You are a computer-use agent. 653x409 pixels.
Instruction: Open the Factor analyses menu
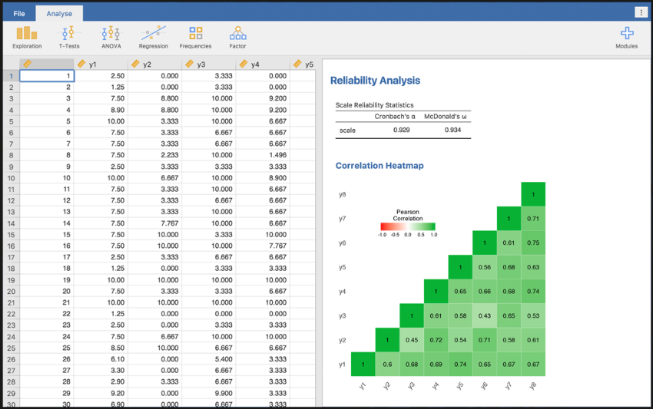pos(237,38)
